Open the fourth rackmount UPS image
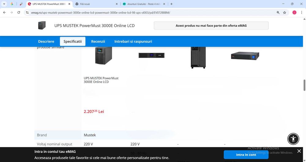The width and height of the screenshot is (306, 162). pyautogui.click(x=245, y=56)
